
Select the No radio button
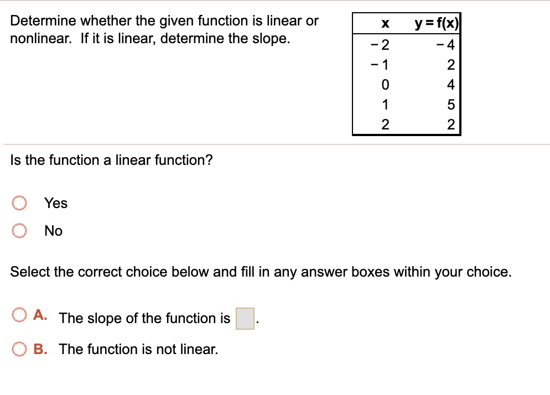coord(20,231)
